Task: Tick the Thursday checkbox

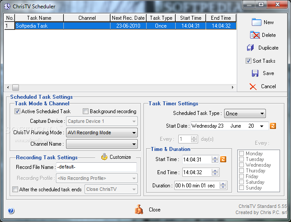Action: (x=241, y=170)
